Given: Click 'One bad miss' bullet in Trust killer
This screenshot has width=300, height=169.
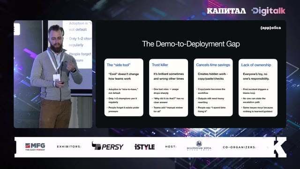Looking at the screenshot, I should [165, 91].
